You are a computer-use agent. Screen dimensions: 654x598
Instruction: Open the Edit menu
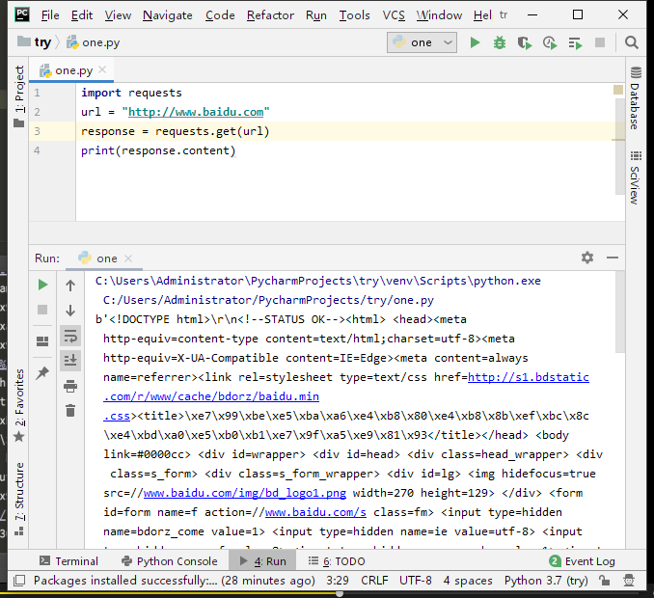[82, 15]
